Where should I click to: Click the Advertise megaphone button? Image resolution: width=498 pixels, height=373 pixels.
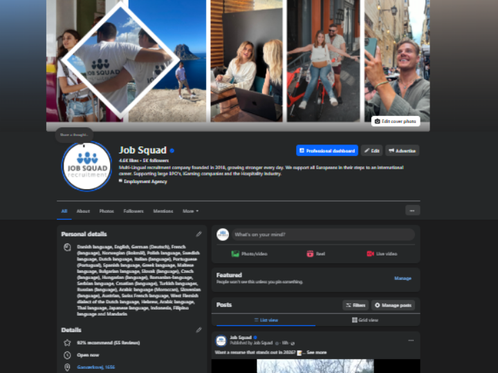pos(402,151)
